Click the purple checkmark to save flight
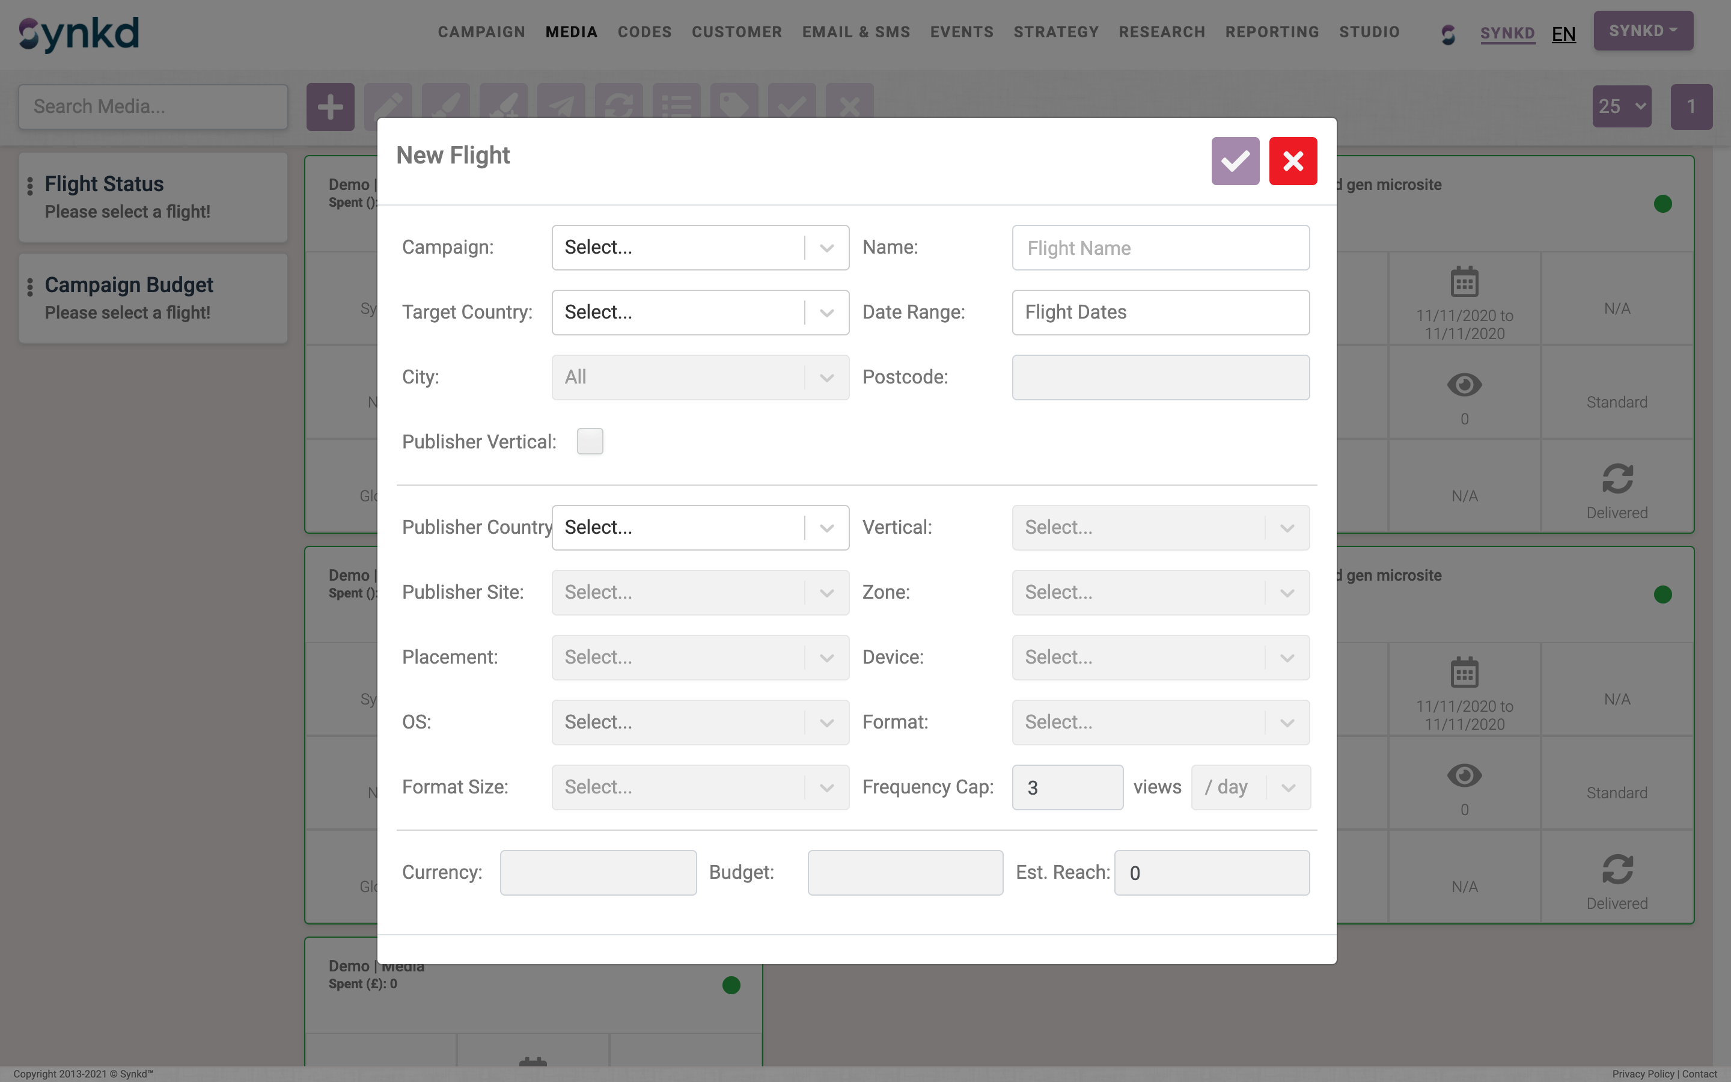This screenshot has width=1731, height=1082. coord(1235,161)
